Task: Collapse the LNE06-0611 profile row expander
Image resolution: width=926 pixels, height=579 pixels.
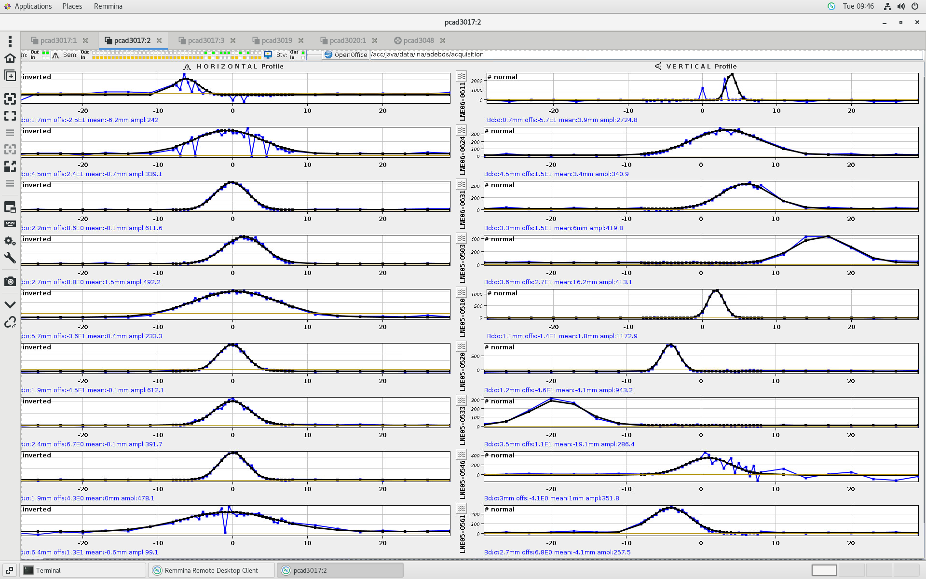Action: [x=462, y=76]
